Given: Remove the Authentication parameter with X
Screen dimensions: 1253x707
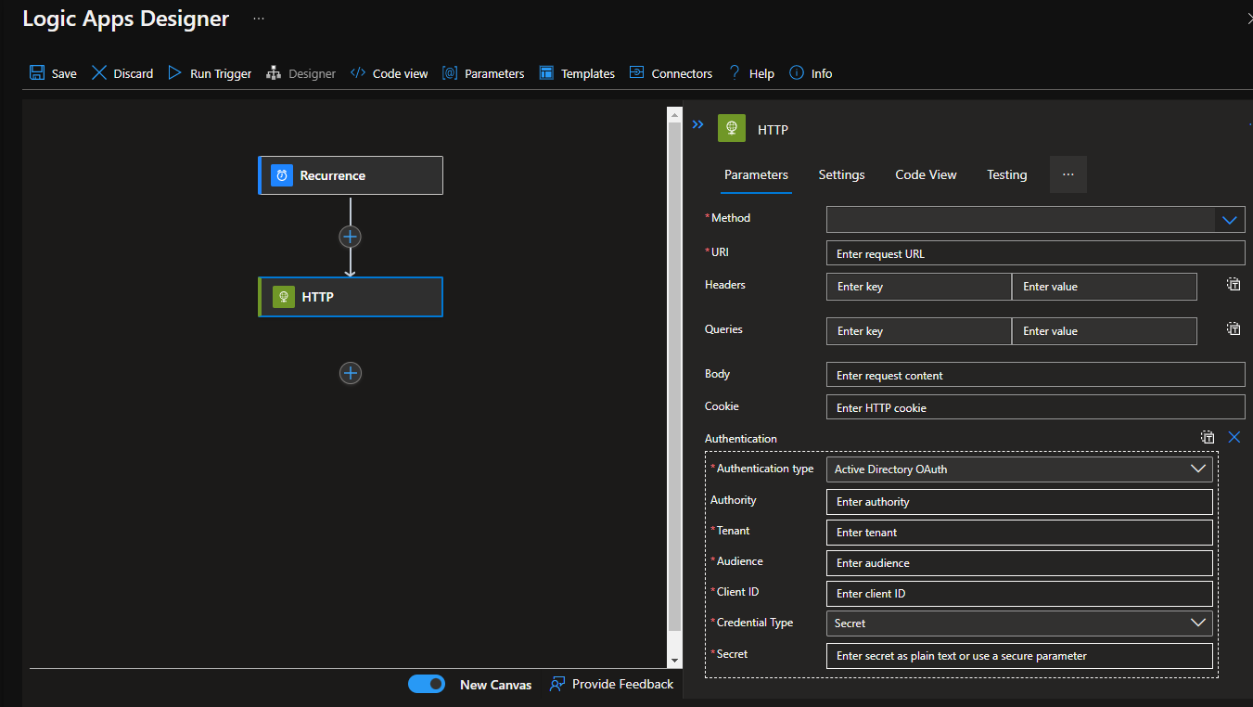Looking at the screenshot, I should (1234, 437).
